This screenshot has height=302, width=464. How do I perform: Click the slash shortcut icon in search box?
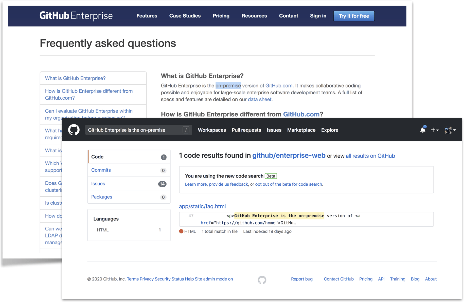[x=186, y=130]
